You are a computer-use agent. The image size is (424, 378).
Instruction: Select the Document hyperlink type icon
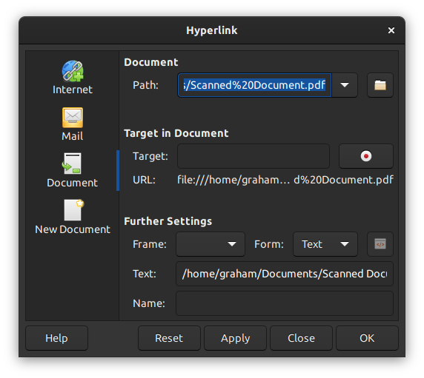coord(72,163)
